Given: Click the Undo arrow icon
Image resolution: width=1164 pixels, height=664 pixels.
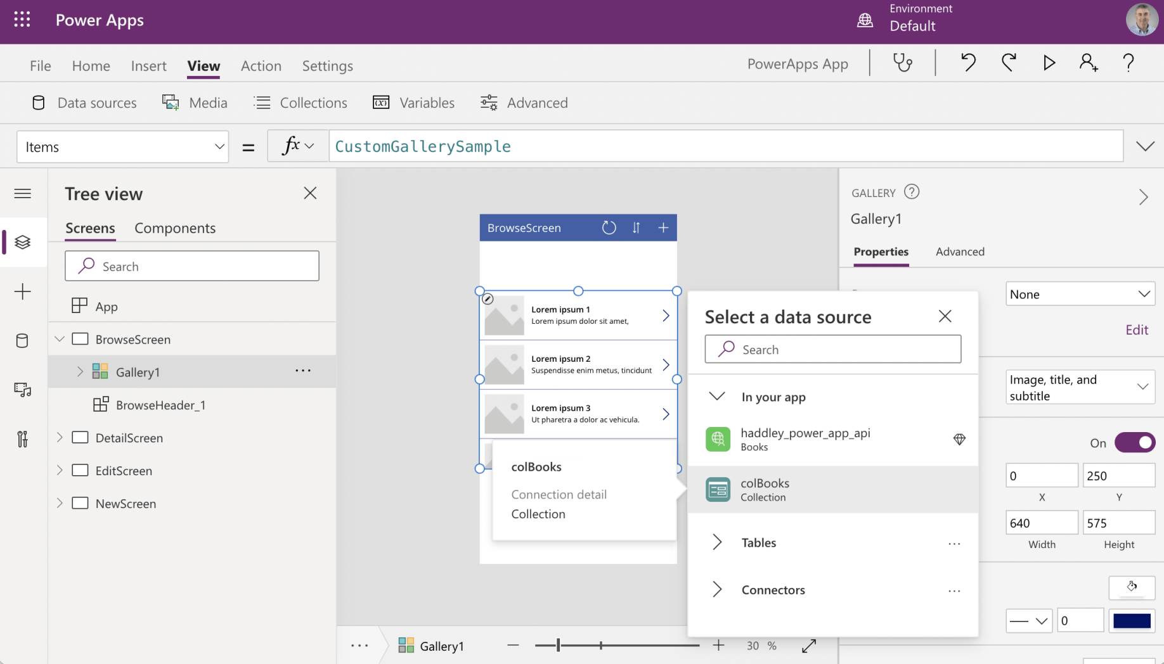Looking at the screenshot, I should [x=967, y=63].
